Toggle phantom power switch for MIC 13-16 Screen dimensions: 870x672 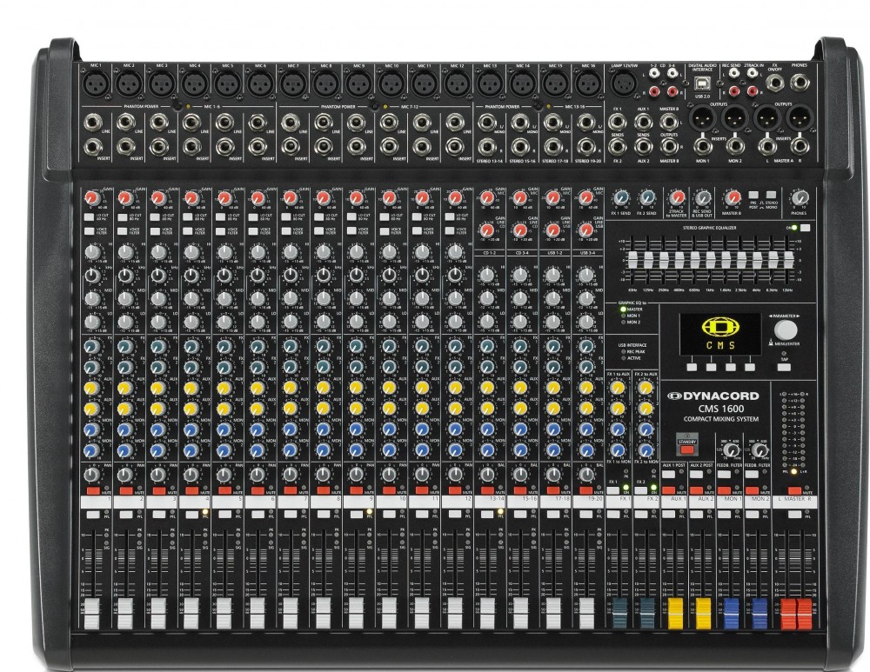pyautogui.click(x=537, y=106)
